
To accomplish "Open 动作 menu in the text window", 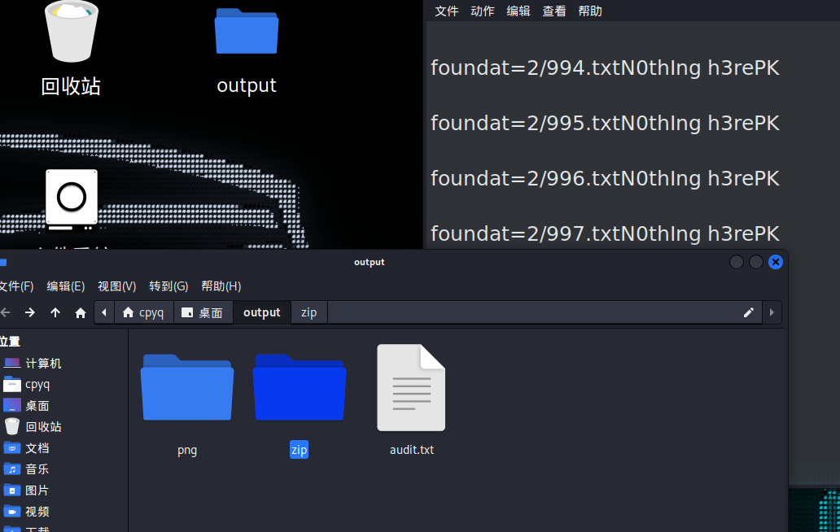I will click(483, 11).
